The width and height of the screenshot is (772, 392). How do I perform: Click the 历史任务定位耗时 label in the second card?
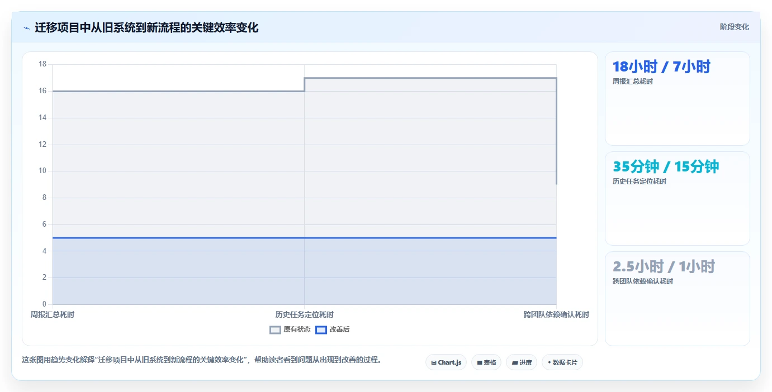pos(640,181)
